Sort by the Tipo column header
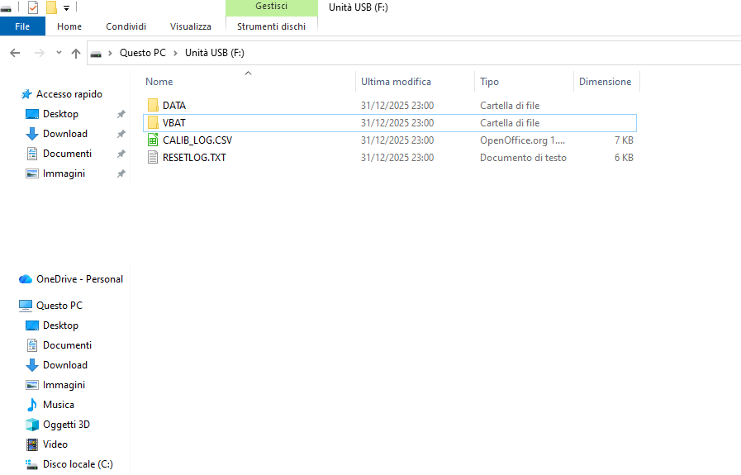The height and width of the screenshot is (475, 741). pyautogui.click(x=489, y=82)
